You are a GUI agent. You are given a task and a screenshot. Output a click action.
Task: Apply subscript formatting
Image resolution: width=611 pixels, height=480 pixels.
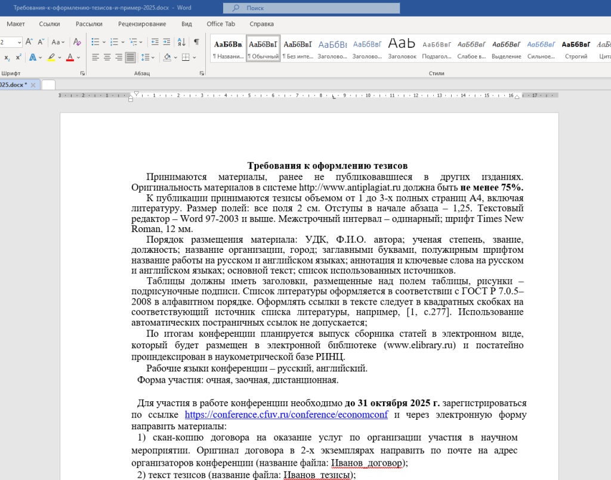click(7, 57)
